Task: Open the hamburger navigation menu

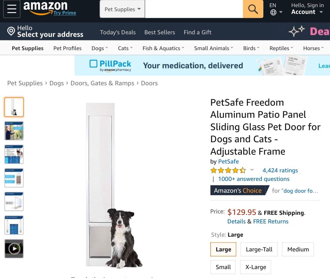Action: tap(12, 9)
